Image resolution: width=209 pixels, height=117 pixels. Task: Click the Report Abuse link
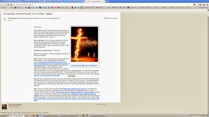(102, 105)
